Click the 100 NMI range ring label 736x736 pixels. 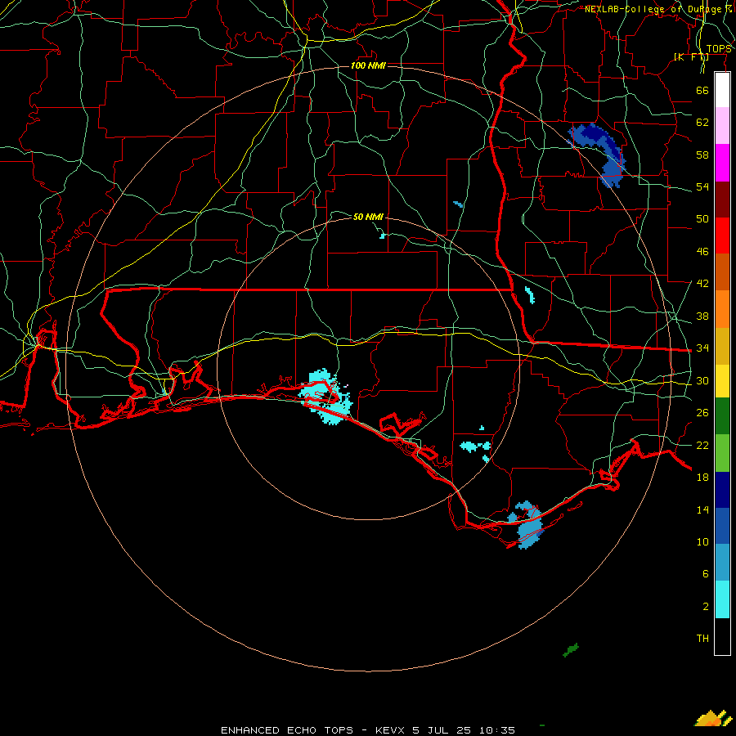pos(368,65)
